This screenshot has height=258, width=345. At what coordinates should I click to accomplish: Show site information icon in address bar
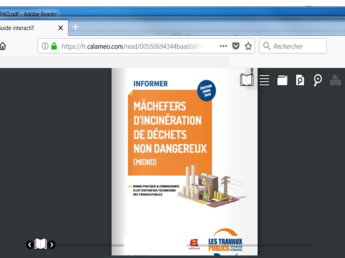coord(45,46)
